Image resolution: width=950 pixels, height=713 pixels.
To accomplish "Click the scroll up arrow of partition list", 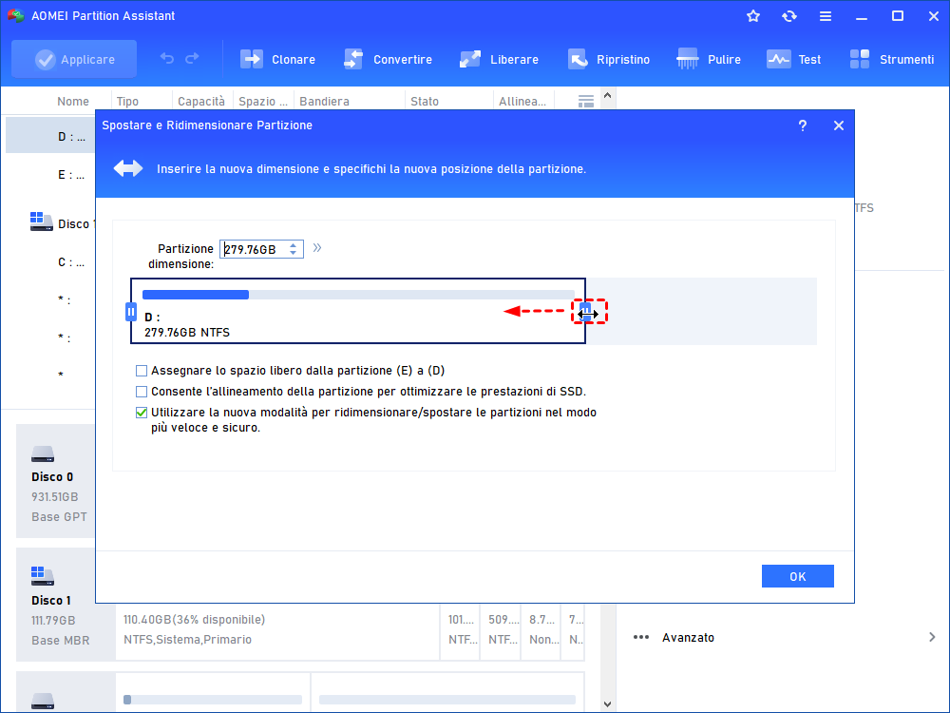I will [x=608, y=96].
